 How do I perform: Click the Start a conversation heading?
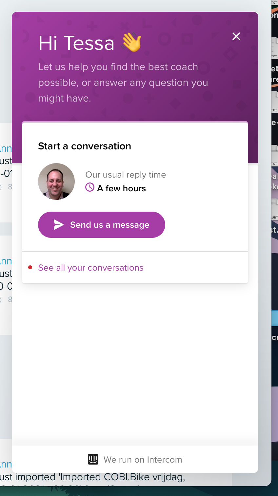point(84,146)
